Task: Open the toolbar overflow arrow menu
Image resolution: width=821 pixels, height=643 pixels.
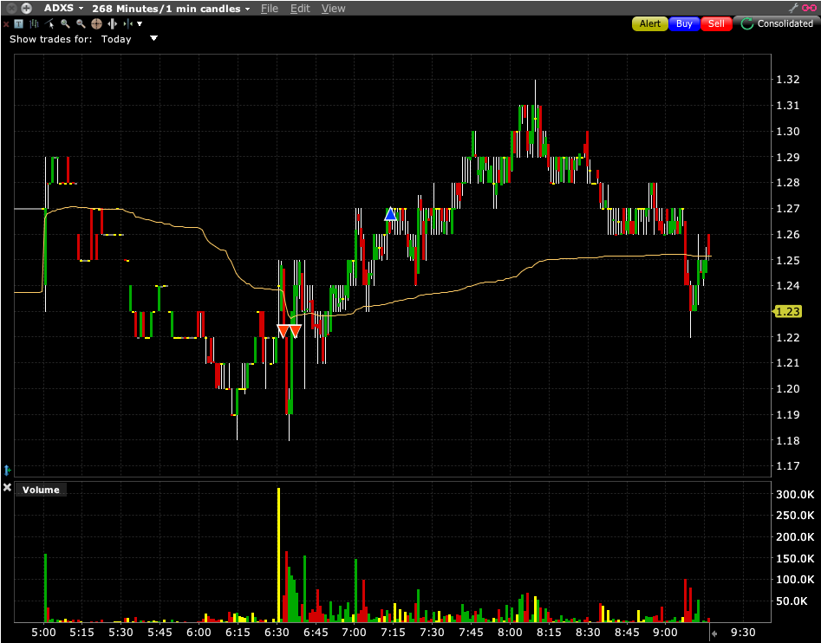Action: (140, 23)
